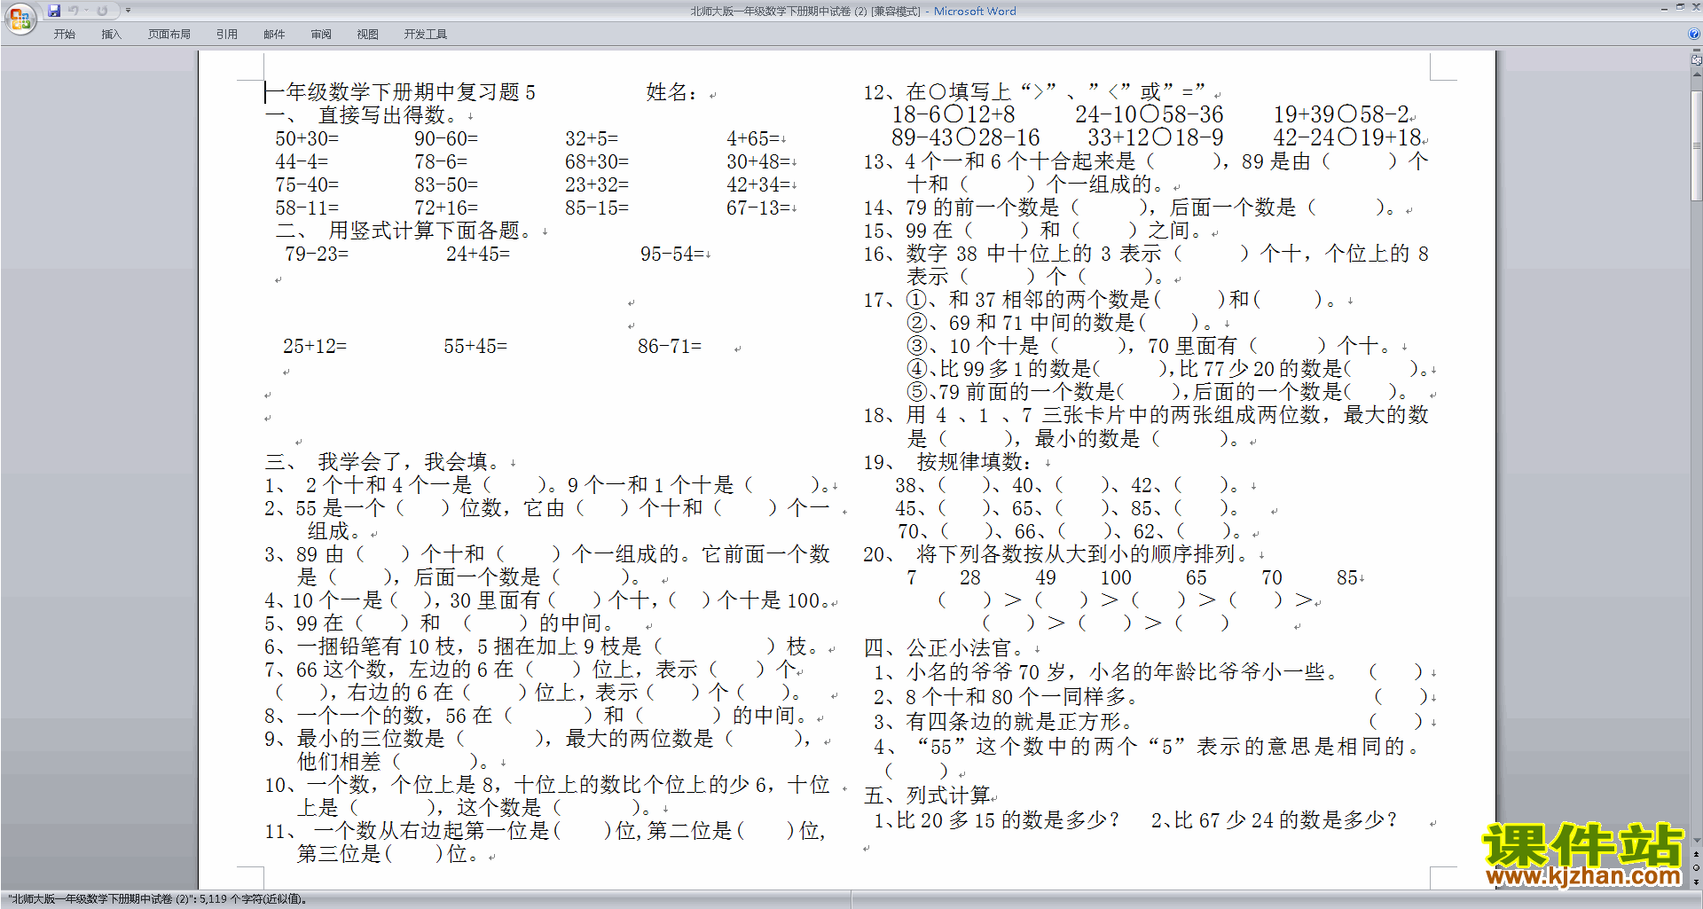Click the vertical scrollbar down arrow
This screenshot has width=1703, height=909.
click(1697, 841)
